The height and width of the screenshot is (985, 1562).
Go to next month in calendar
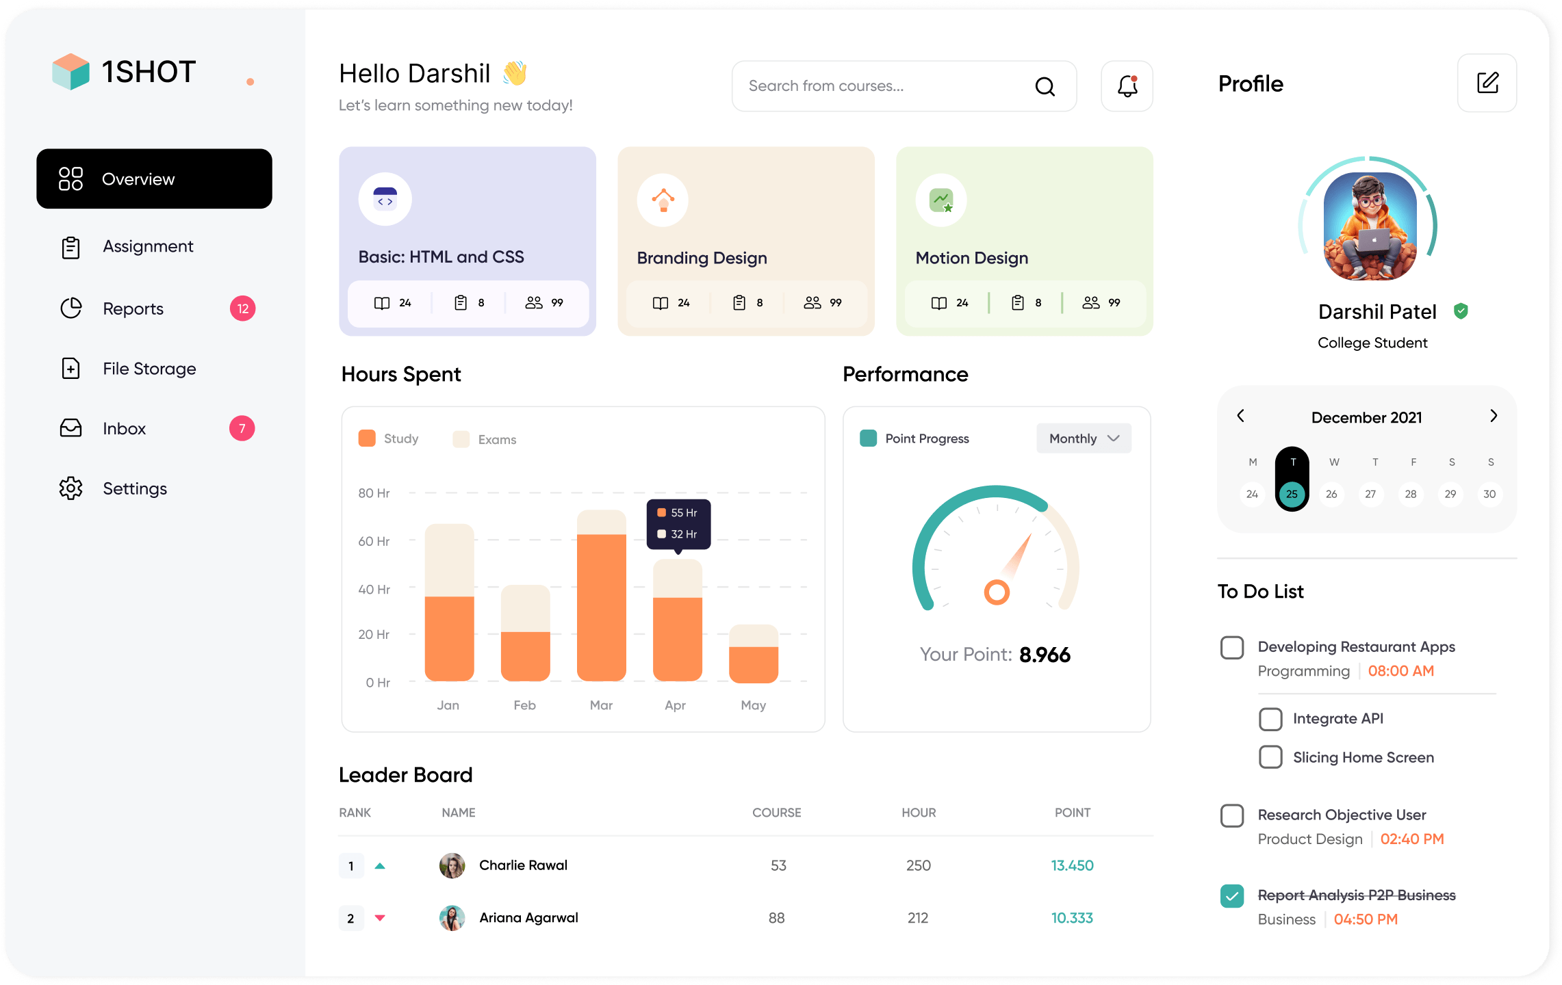point(1494,416)
